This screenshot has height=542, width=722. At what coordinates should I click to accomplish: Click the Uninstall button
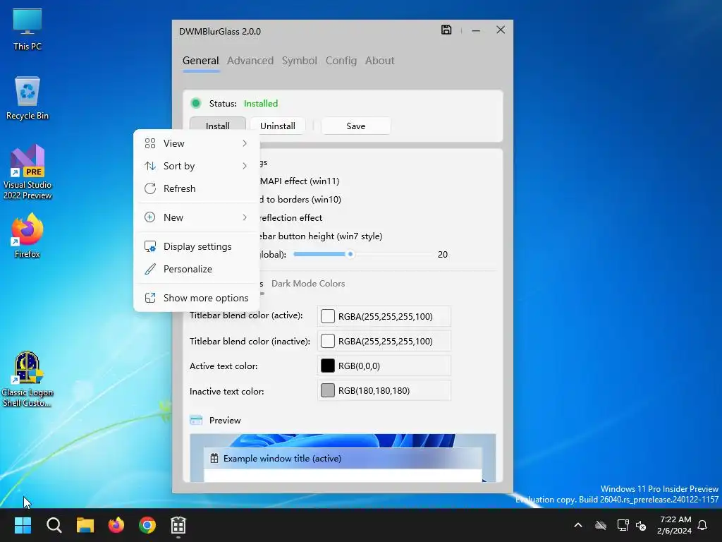click(278, 126)
